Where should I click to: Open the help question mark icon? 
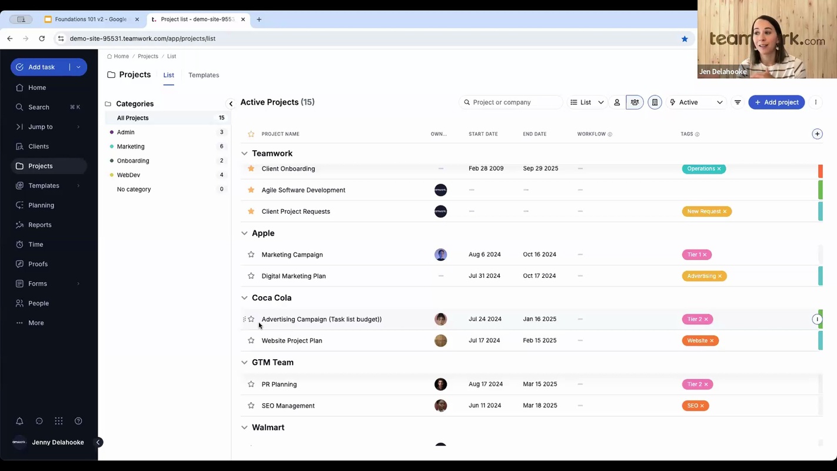[x=78, y=421]
